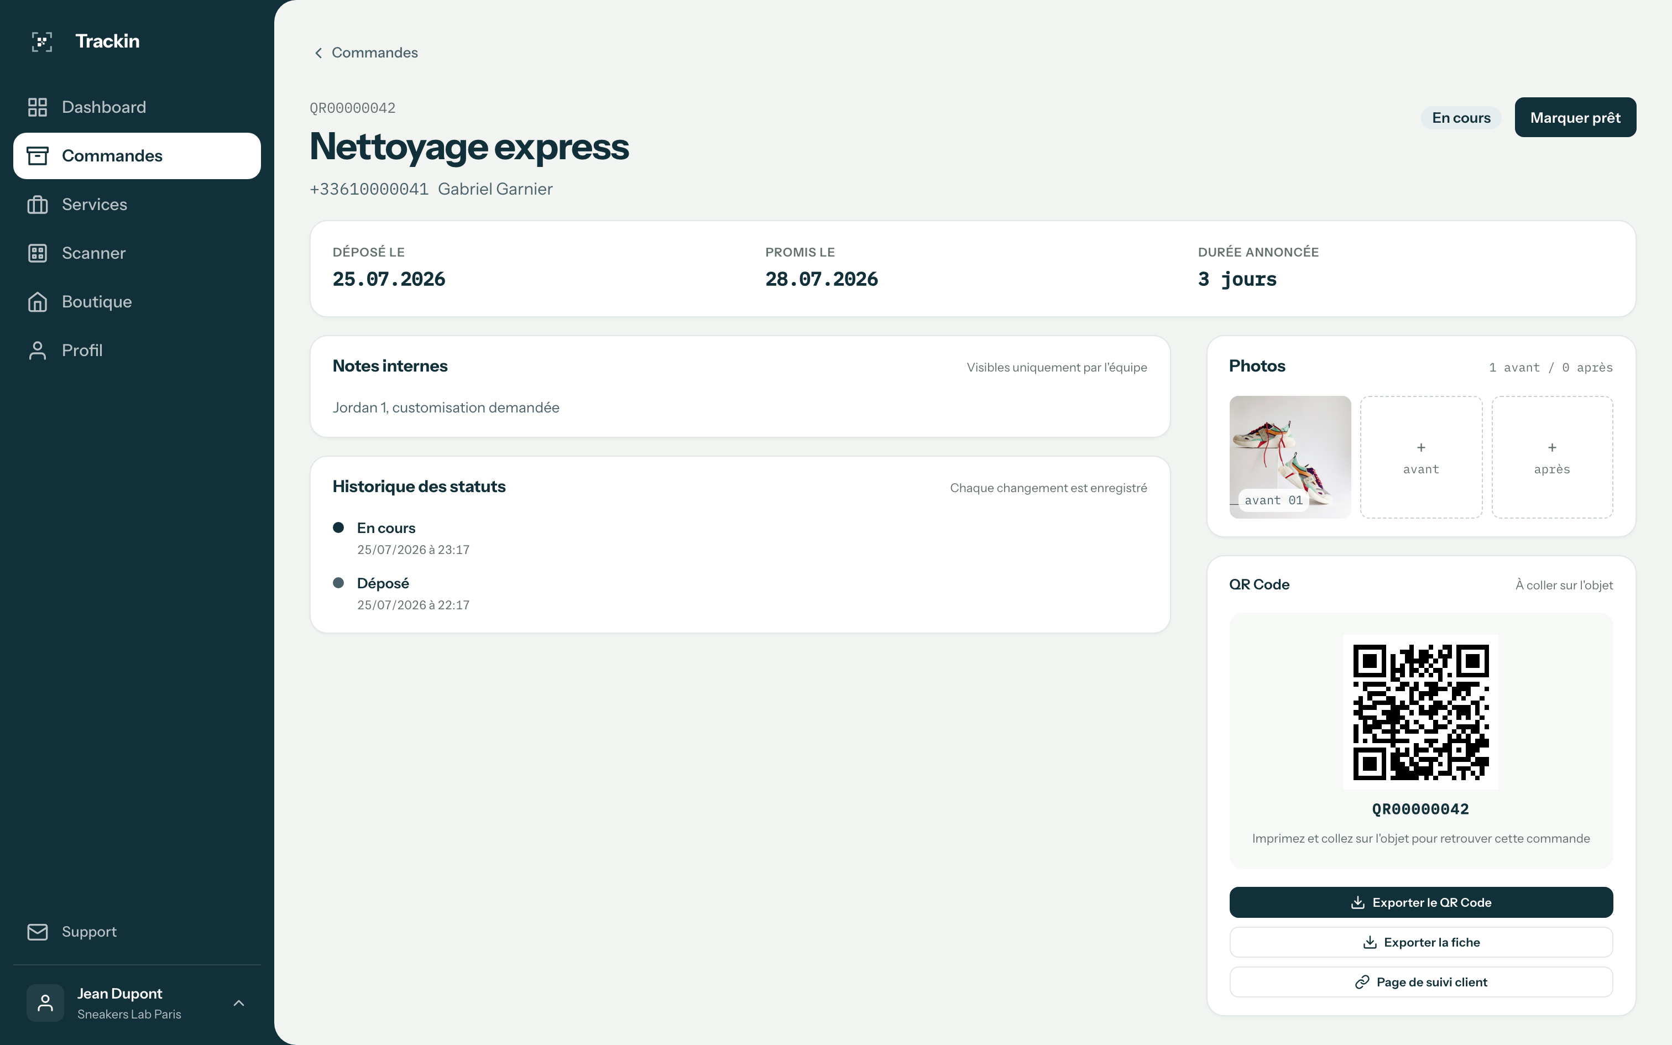Screen dimensions: 1672x1045
Task: Expand the Jean Dupont account chevron
Action: [x=239, y=1003]
